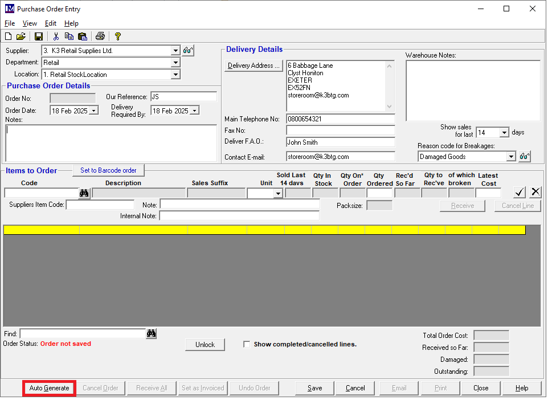Click the New document toolbar icon

tap(9, 36)
